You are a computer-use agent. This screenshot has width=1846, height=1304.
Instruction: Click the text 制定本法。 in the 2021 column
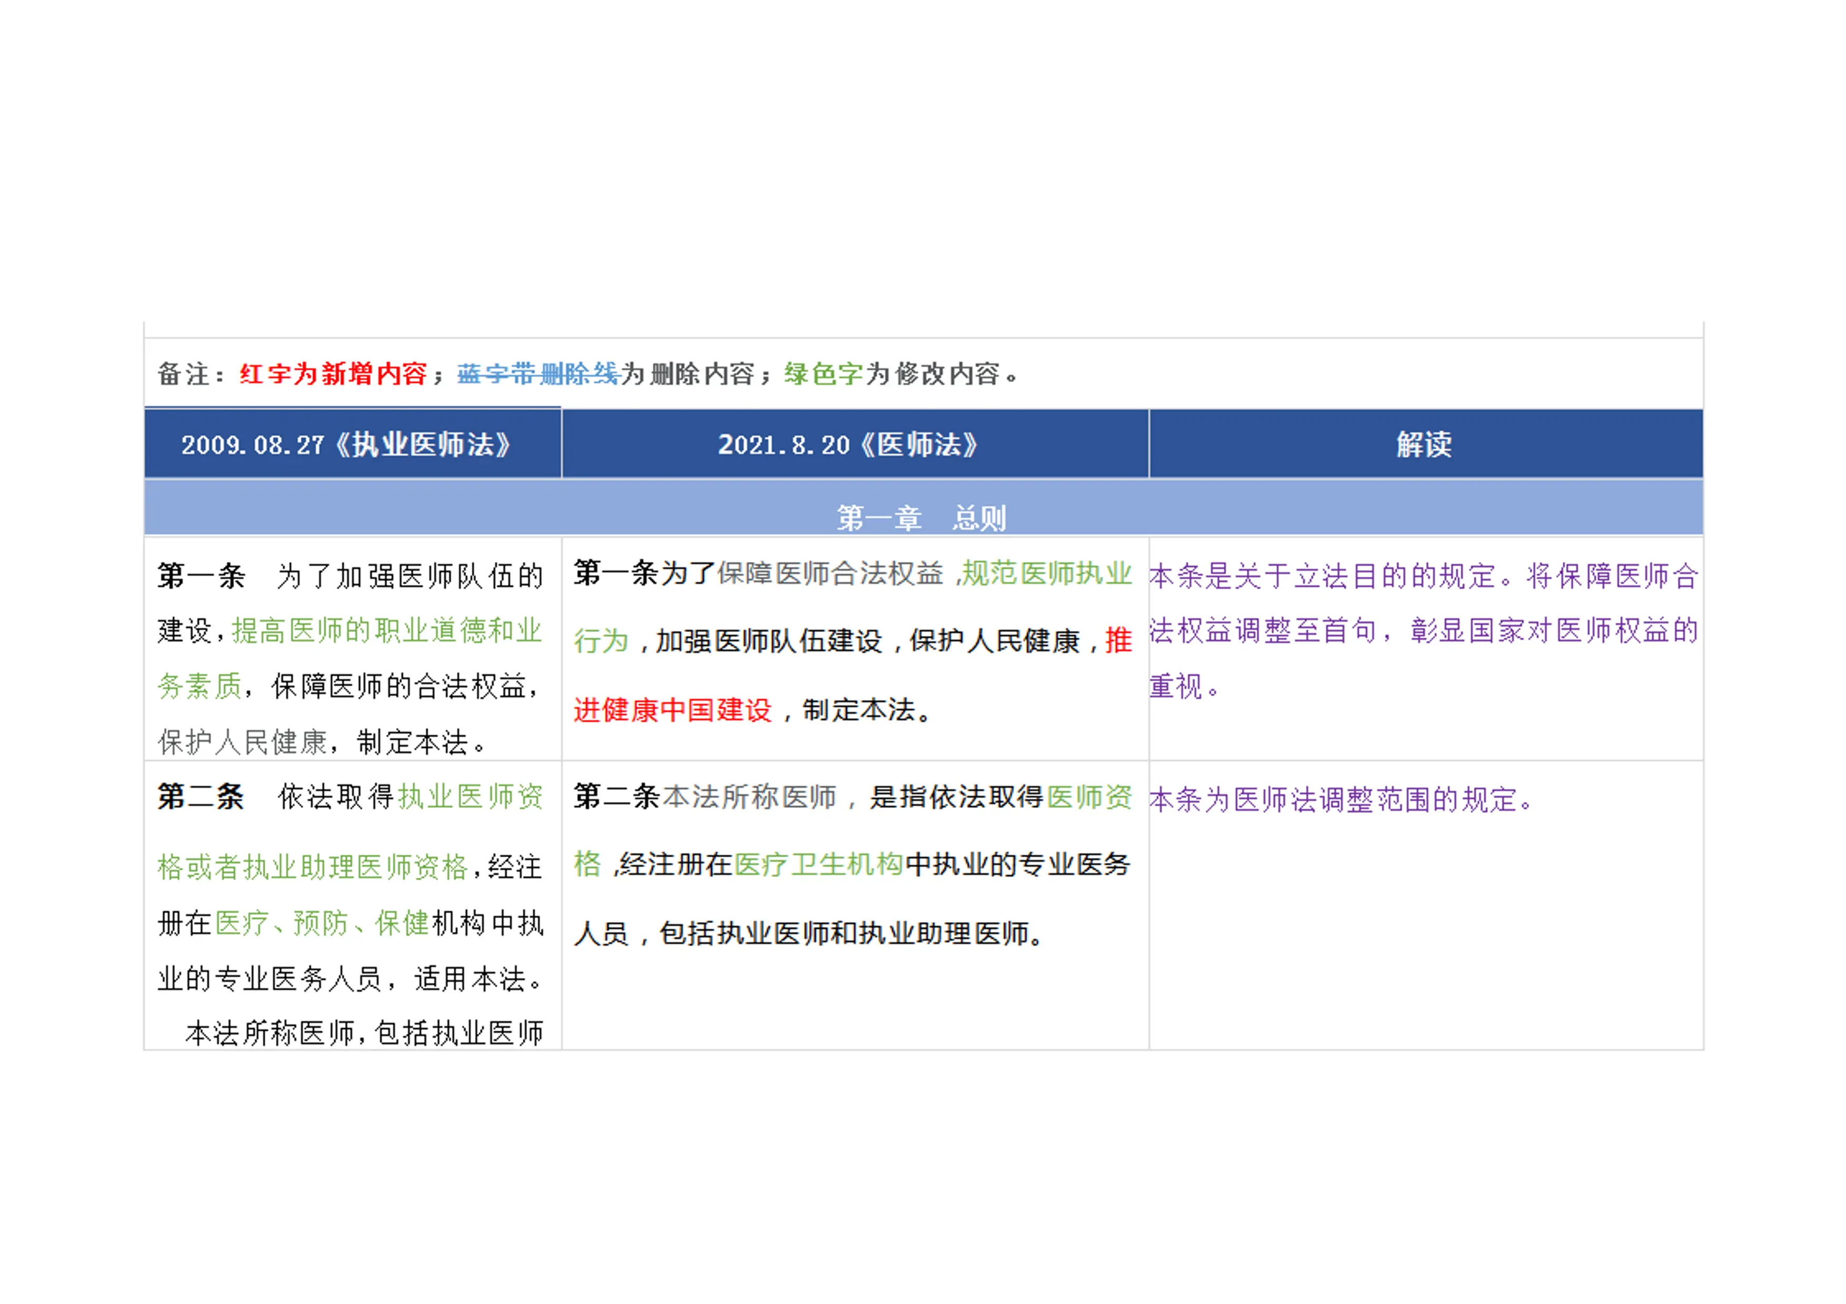(868, 709)
